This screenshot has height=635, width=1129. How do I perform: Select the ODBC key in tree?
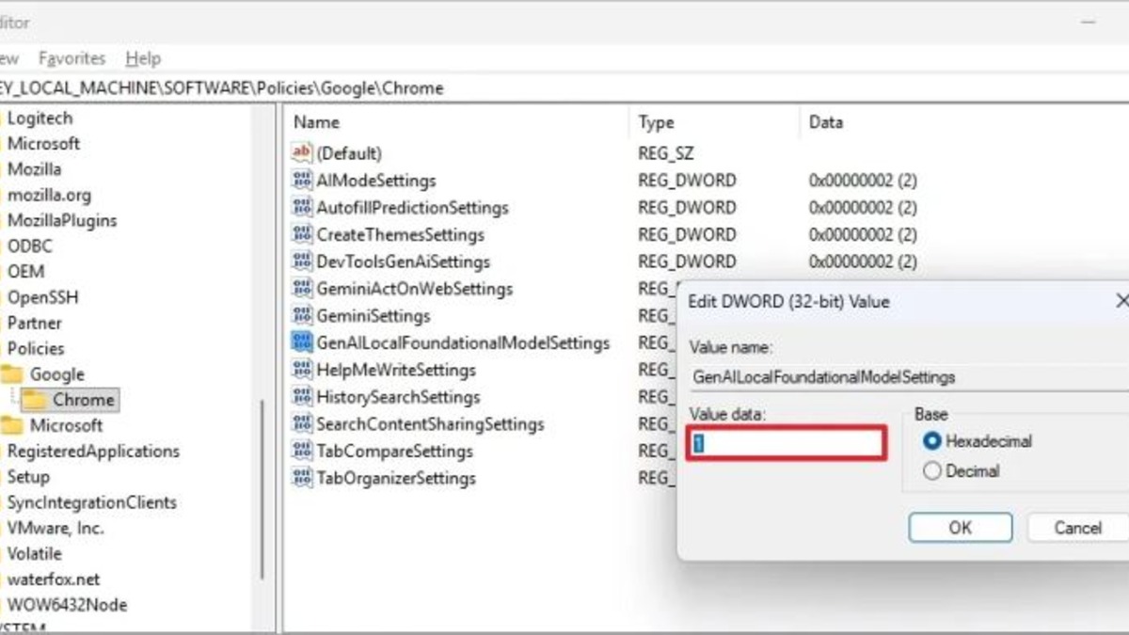tap(30, 246)
